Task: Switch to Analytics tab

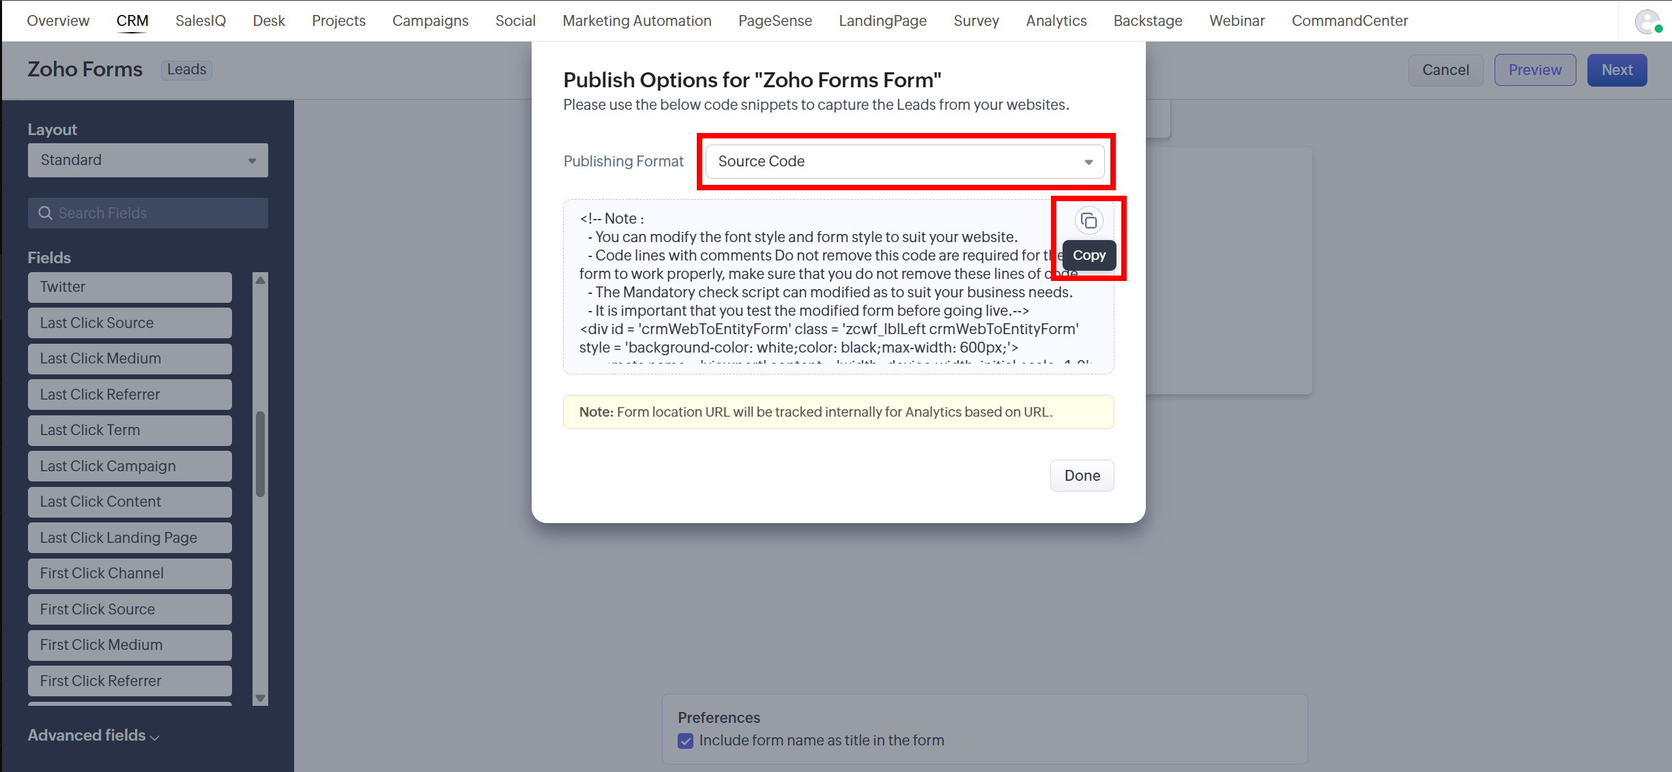Action: click(1056, 21)
